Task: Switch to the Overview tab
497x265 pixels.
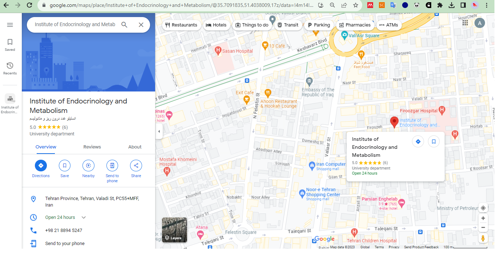Action: tap(46, 147)
